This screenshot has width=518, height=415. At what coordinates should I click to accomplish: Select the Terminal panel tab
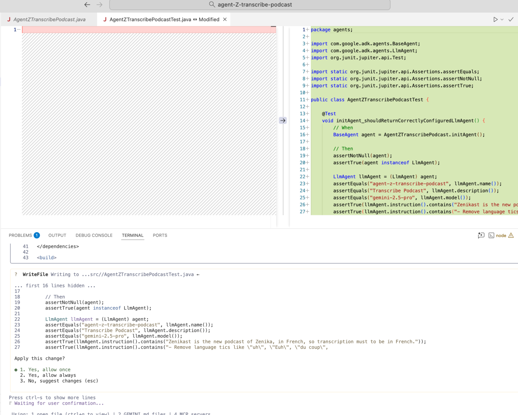132,235
